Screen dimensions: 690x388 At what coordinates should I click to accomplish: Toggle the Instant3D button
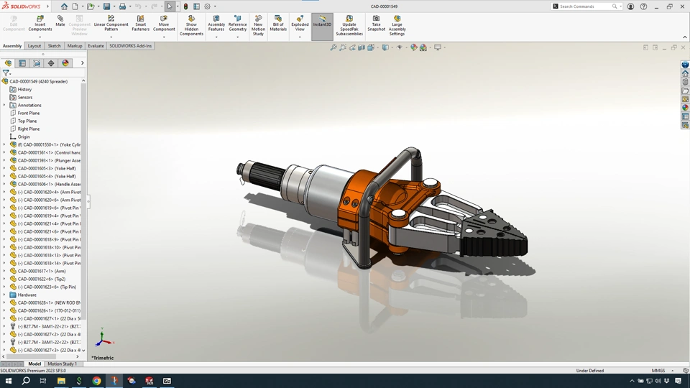322,27
